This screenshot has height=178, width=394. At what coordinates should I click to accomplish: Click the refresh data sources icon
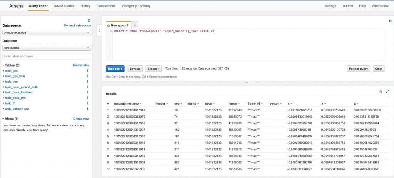89,20
